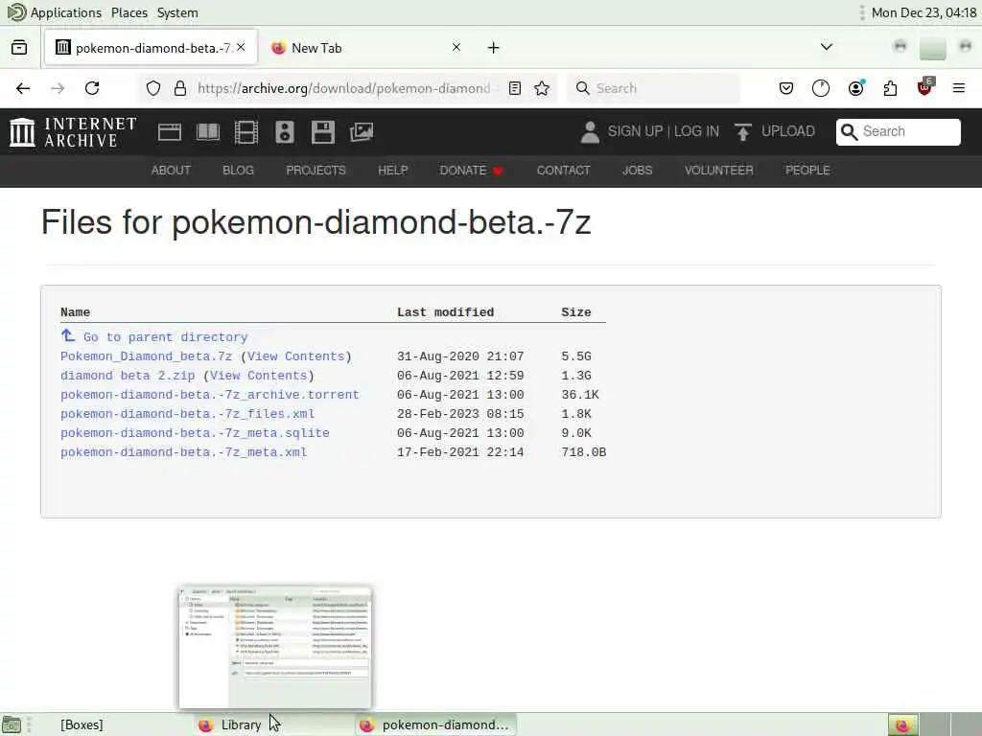View Contents of Pokemon_Diamond_beta.7z
The image size is (982, 736).
(295, 356)
